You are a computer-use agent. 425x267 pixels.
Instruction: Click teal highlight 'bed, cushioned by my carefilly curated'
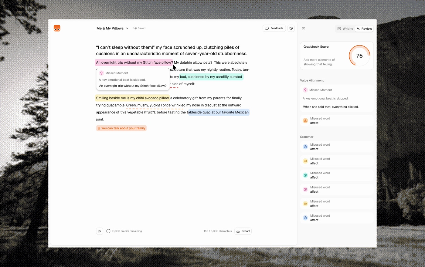[211, 77]
